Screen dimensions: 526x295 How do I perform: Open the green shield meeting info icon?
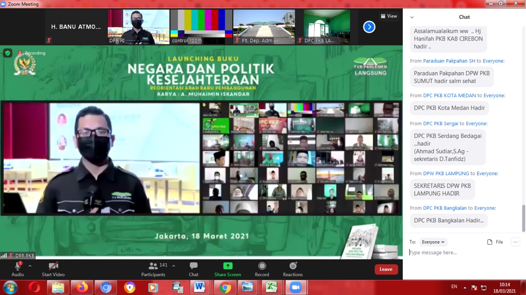[x=7, y=53]
